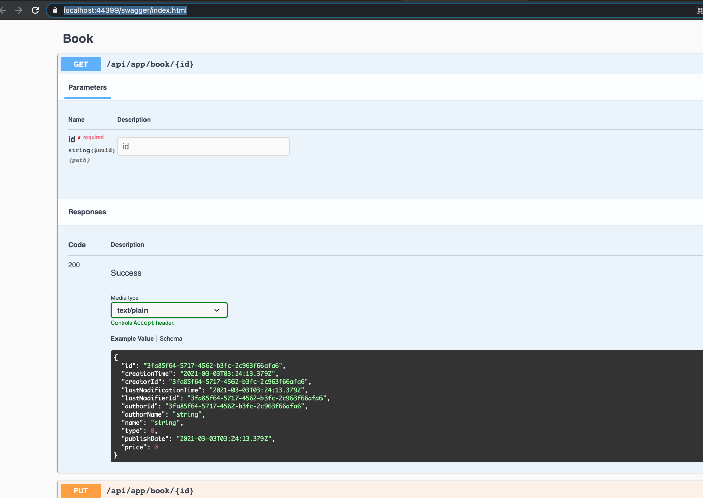703x498 pixels.
Task: Click the Controls Accept header text
Action: (143, 322)
